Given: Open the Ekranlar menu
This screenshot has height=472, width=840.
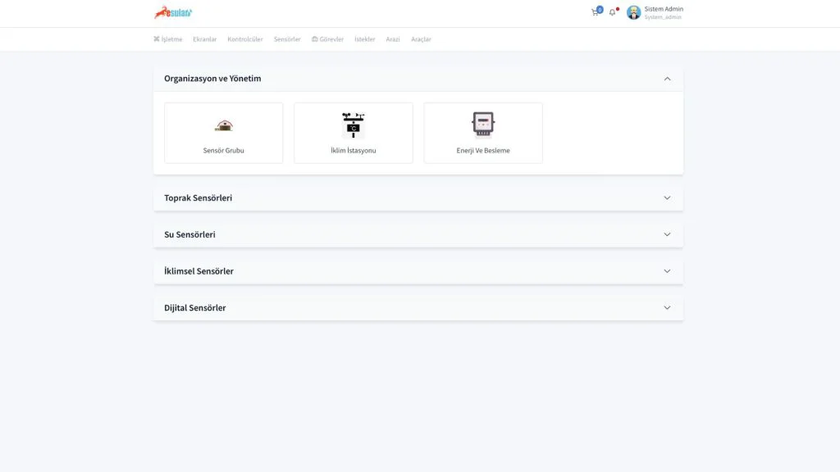Looking at the screenshot, I should [204, 39].
